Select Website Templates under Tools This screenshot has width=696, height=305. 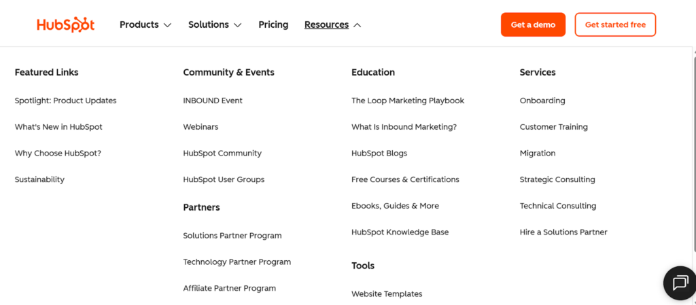coord(387,294)
